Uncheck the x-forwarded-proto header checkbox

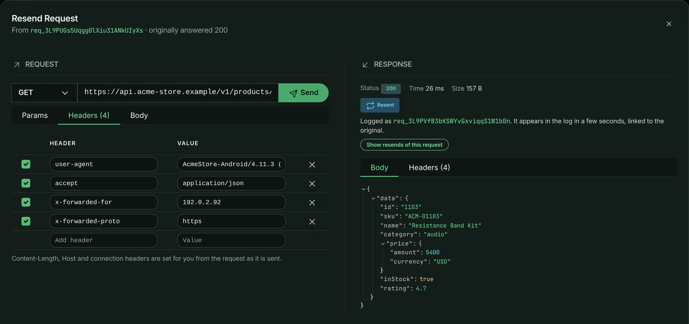pos(26,221)
